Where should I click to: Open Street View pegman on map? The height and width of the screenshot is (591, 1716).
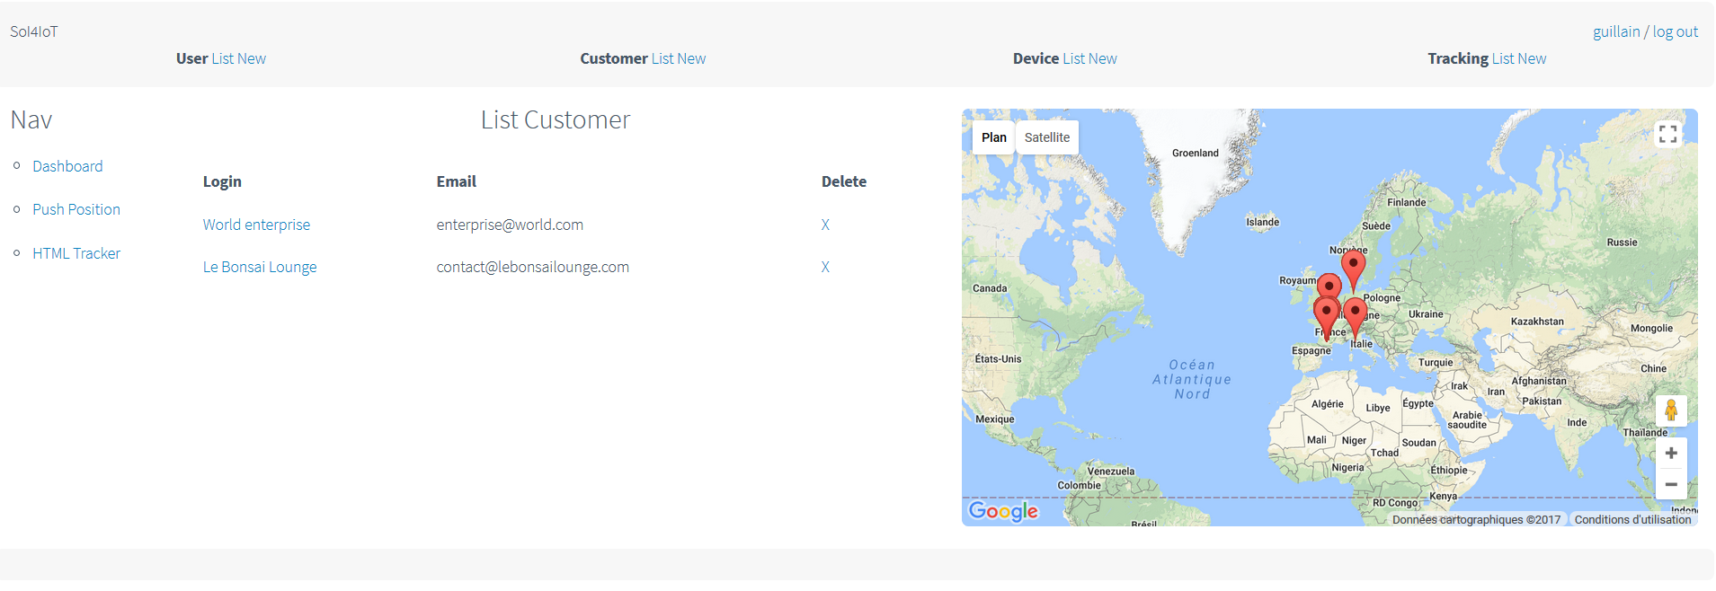click(1671, 410)
